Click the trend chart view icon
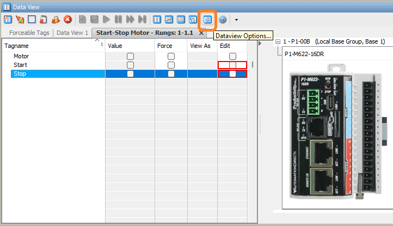The image size is (393, 226). coord(169,20)
